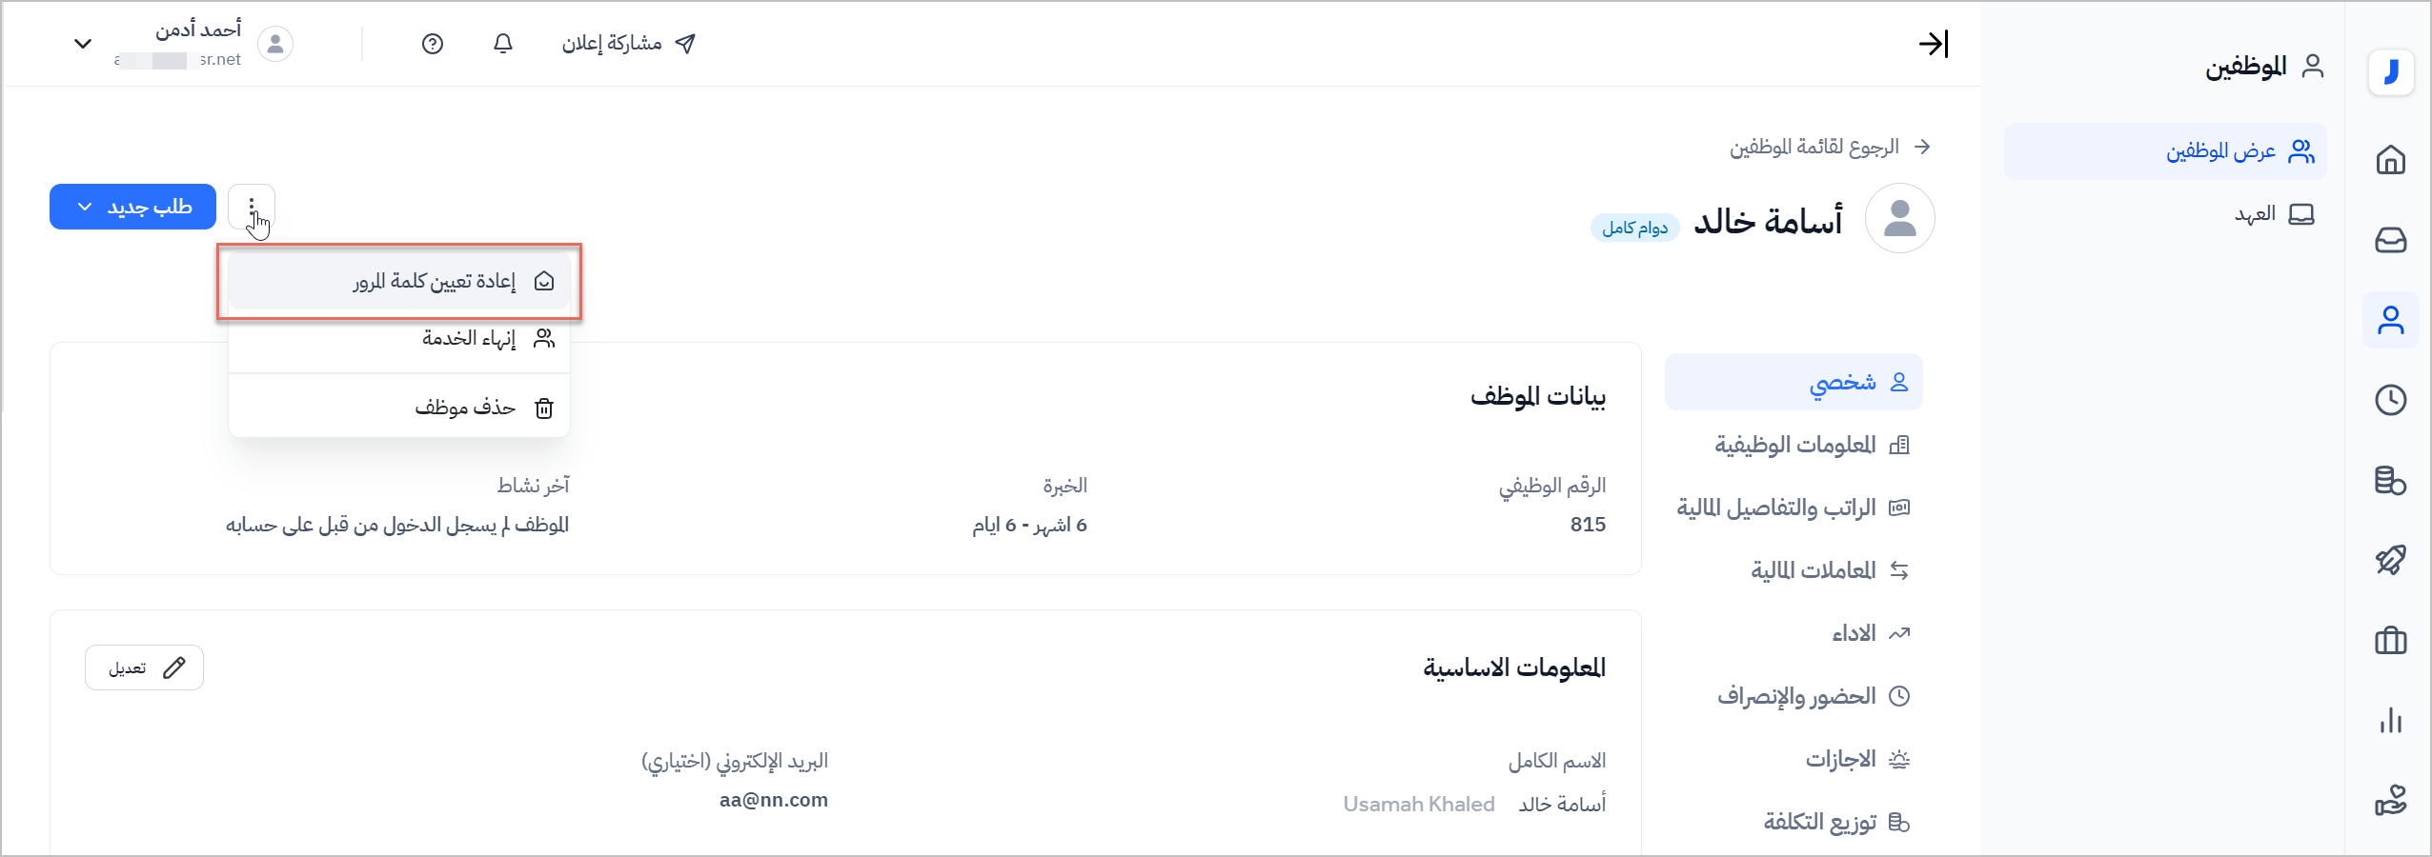Collapse the sidebar with the arrow icon
Viewport: 2432px width, 857px height.
pos(1933,44)
